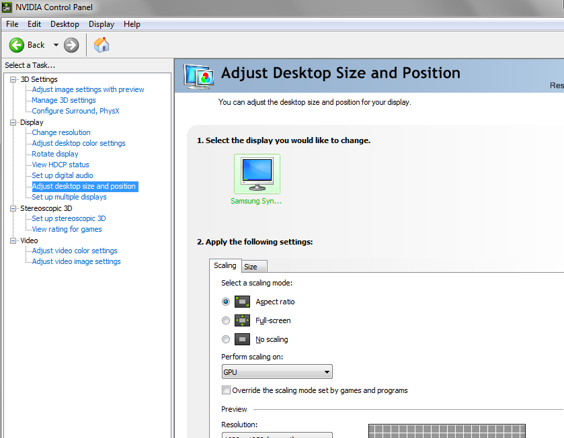This screenshot has width=564, height=438.
Task: Open View rating for games
Action: click(x=67, y=230)
